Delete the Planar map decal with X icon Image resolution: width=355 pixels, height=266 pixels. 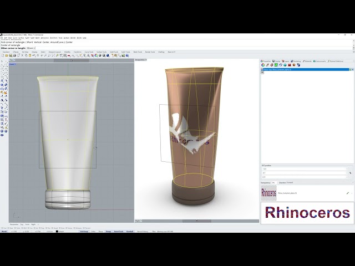tap(353, 70)
